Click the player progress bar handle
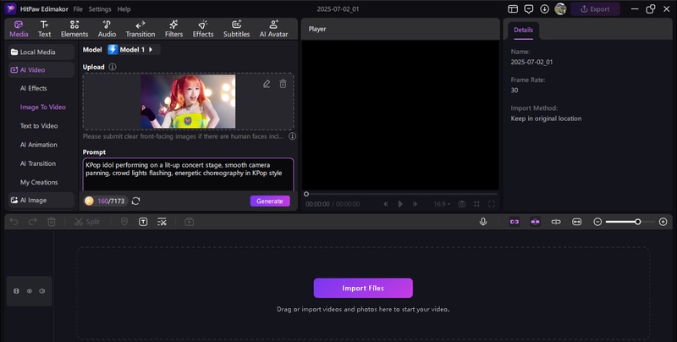Screen dimensions: 677x342 [306, 194]
